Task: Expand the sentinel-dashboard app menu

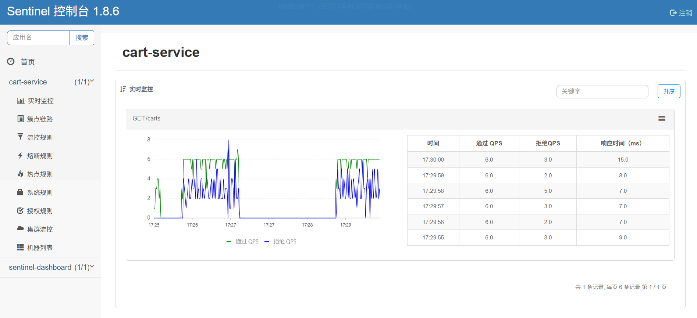Action: pos(50,267)
